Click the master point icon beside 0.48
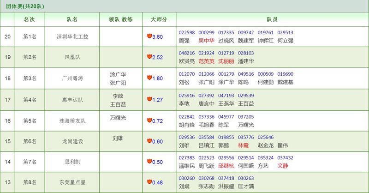Image resolution: width=369 pixels, height=193 pixels. (149, 182)
